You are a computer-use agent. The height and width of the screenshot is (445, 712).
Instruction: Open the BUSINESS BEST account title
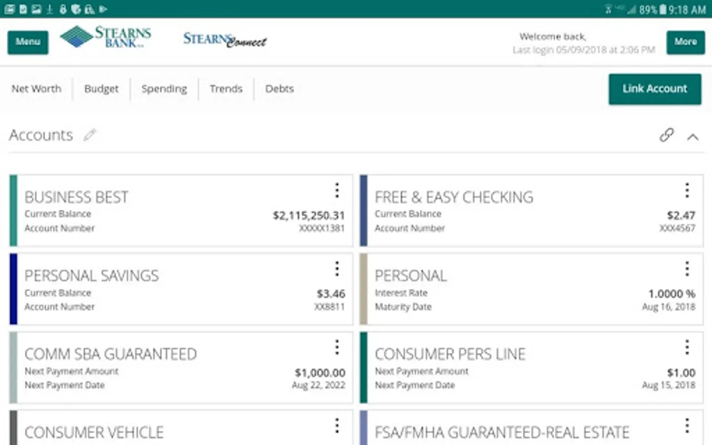[x=77, y=197]
